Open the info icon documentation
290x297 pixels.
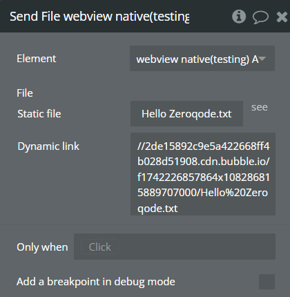(x=239, y=17)
